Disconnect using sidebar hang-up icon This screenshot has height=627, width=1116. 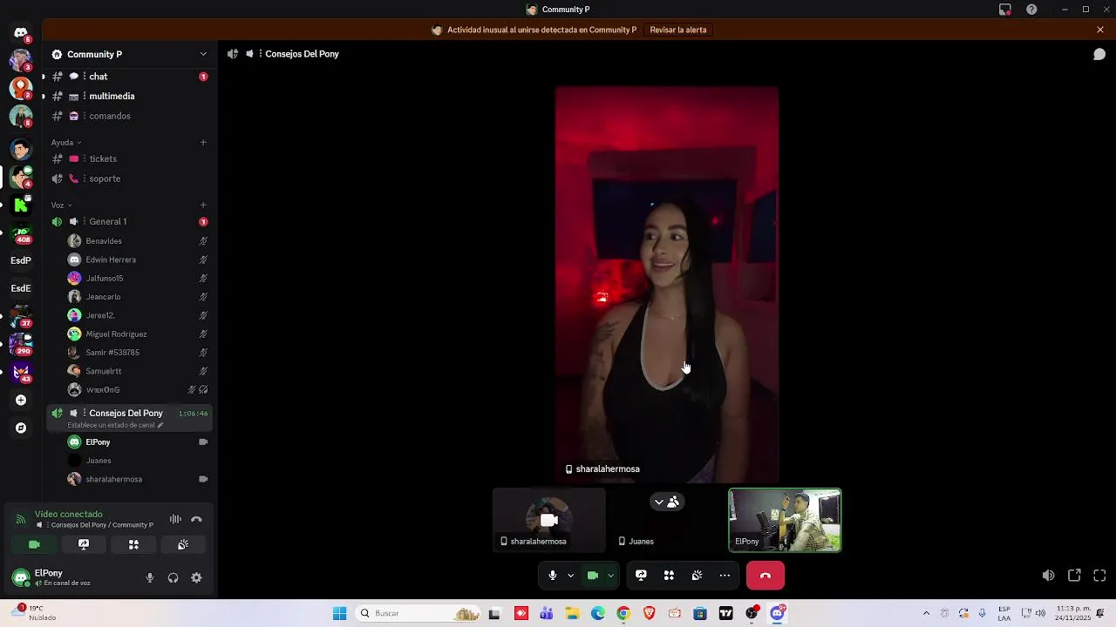click(x=196, y=519)
